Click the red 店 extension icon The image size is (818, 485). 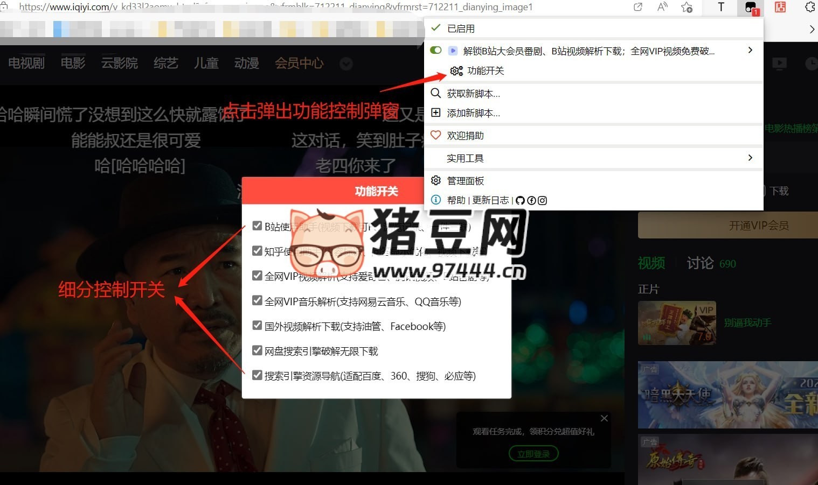[780, 7]
